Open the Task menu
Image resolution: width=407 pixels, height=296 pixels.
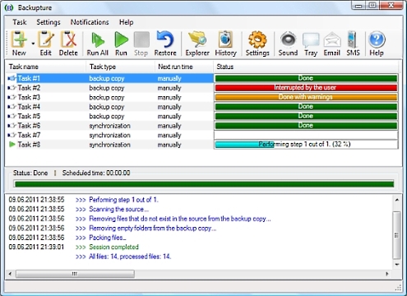tap(20, 22)
